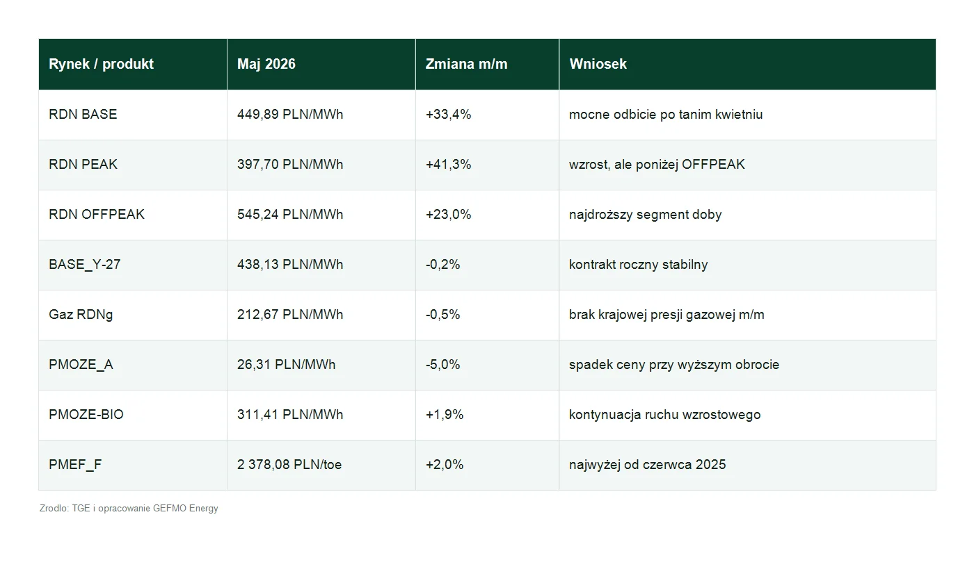Click the +41,3% change value

point(448,164)
